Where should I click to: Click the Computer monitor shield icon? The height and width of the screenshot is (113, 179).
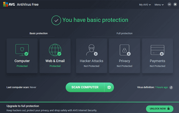pyautogui.click(x=22, y=50)
